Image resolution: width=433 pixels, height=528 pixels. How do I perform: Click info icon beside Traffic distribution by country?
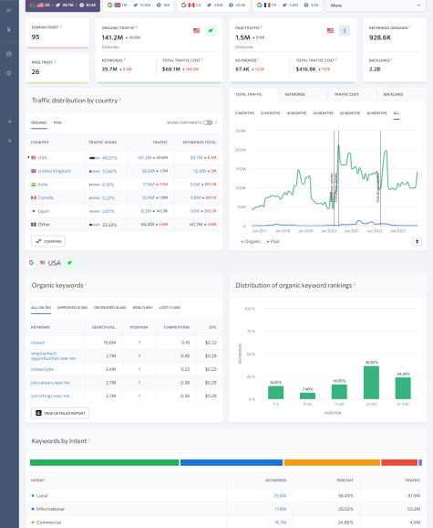[x=120, y=100]
